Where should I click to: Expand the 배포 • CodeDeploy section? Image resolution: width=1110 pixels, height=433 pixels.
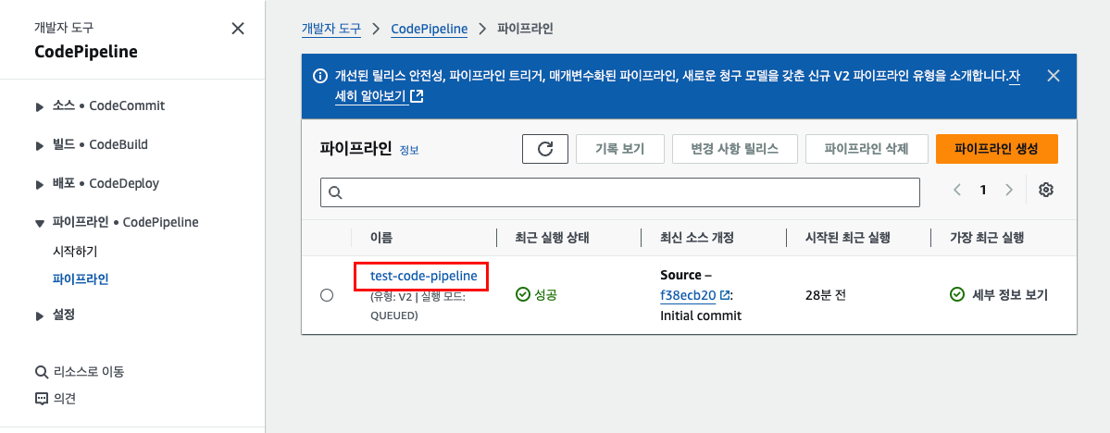(40, 185)
